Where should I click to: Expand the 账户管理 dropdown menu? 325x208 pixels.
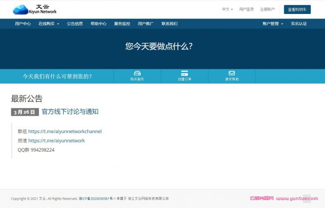[273, 24]
